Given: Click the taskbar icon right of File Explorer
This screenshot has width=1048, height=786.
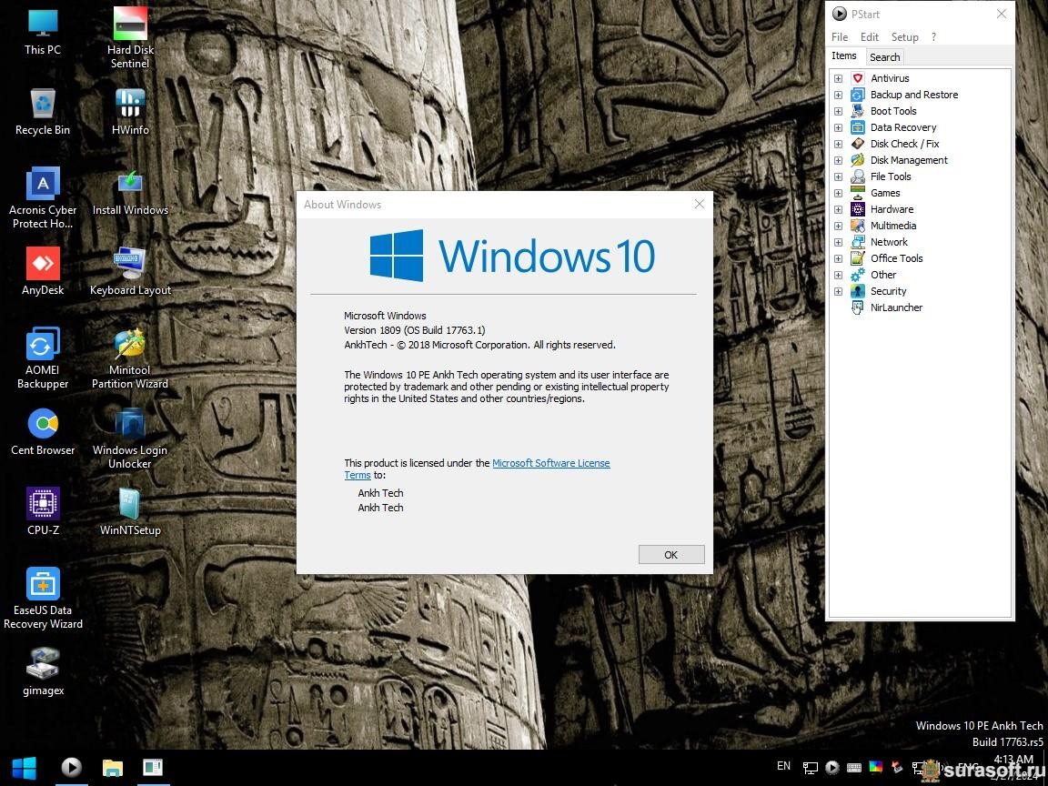Looking at the screenshot, I should [x=153, y=767].
